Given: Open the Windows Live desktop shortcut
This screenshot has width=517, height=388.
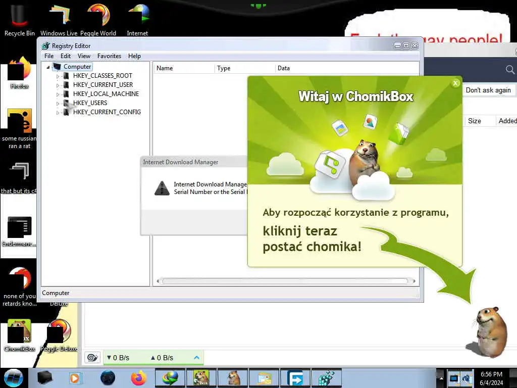Looking at the screenshot, I should tap(59, 19).
